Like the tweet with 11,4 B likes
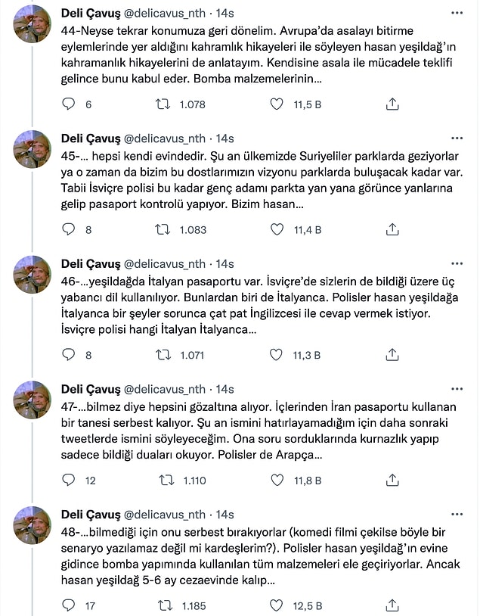Image resolution: width=480 pixels, height=616 pixels. point(277,229)
